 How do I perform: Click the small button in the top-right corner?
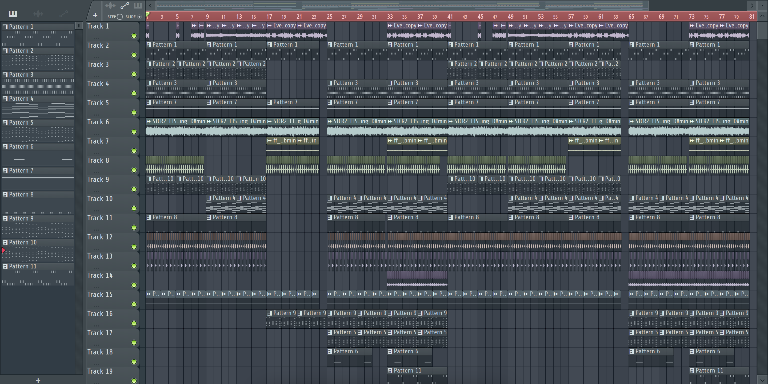pos(762,5)
